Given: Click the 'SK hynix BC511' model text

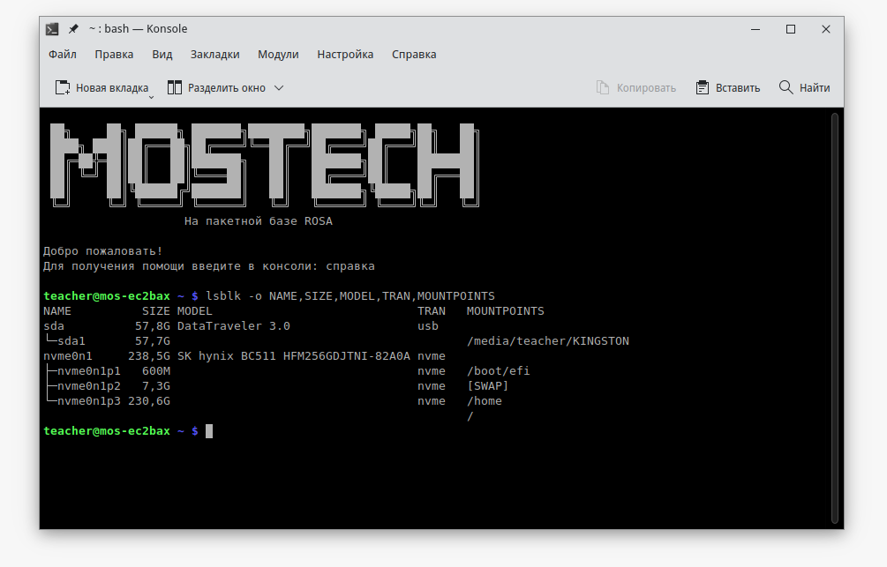Looking at the screenshot, I should click(227, 356).
